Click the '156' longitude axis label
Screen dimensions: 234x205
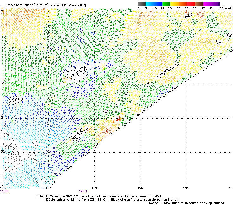pos(94,188)
